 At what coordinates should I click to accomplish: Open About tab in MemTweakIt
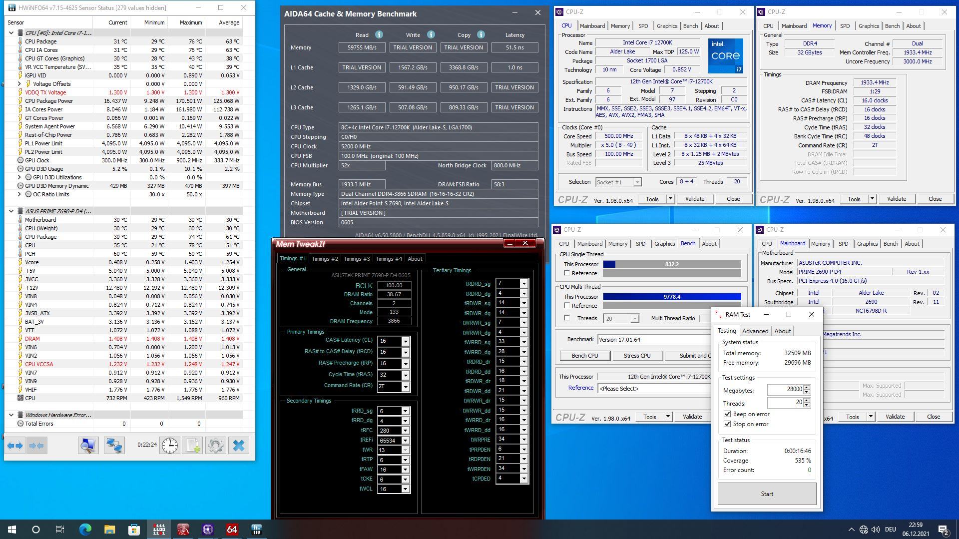point(415,259)
